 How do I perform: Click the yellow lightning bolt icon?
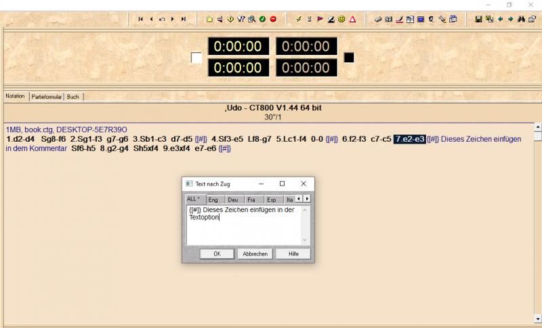(298, 19)
